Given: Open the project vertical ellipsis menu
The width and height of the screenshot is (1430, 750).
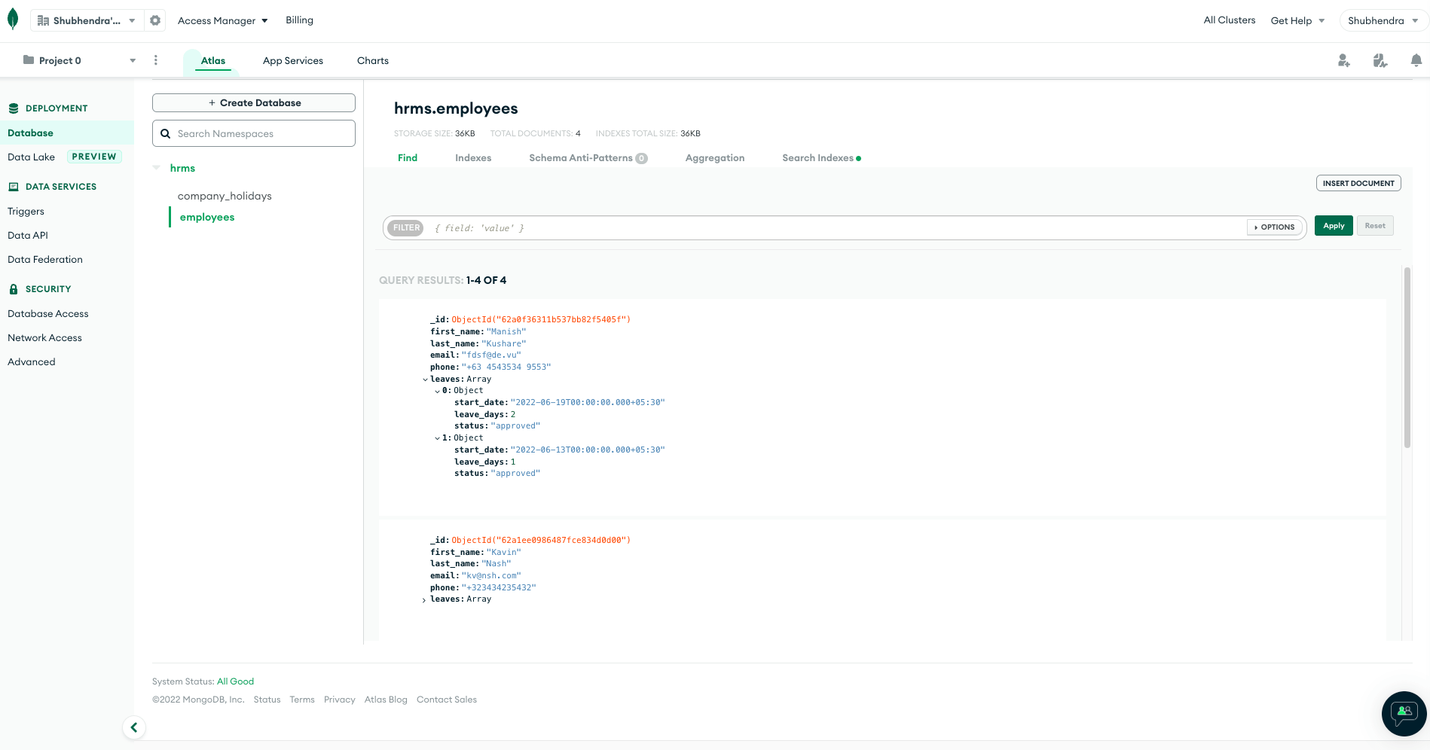Looking at the screenshot, I should pyautogui.click(x=156, y=60).
